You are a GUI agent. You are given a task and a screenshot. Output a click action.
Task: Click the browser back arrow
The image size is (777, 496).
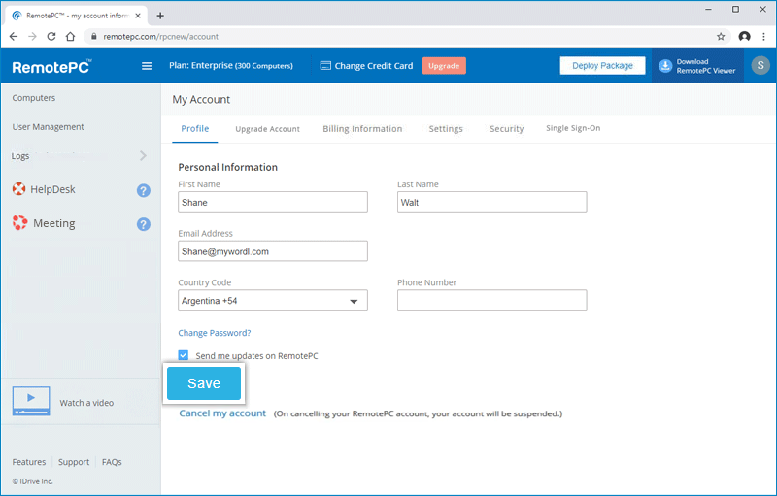14,36
